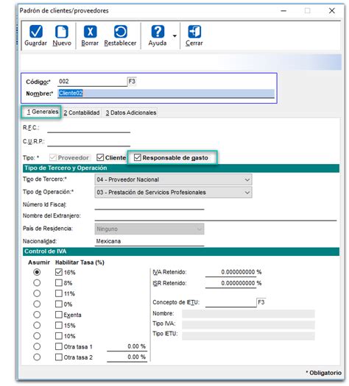Minimize the Padrón de clientes/proveedores window

pyautogui.click(x=283, y=11)
